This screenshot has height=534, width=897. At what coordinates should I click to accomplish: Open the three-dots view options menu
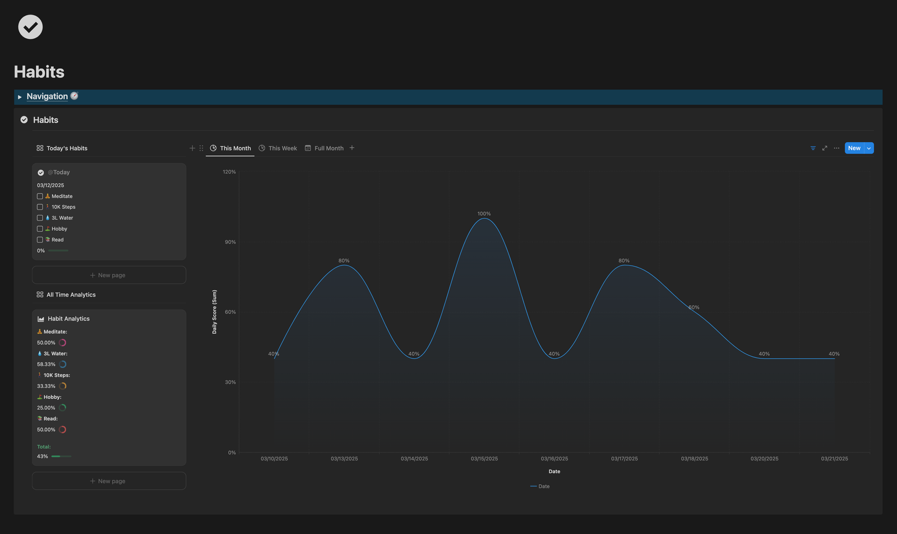[x=836, y=148]
